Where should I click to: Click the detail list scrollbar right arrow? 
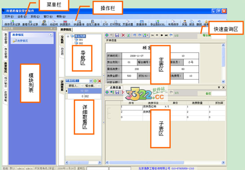[99, 162]
